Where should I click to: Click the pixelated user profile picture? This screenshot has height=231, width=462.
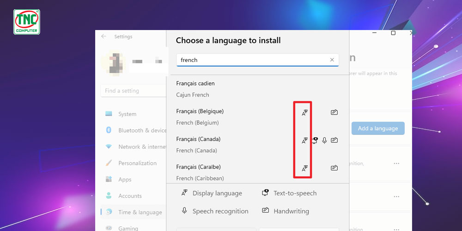point(114,63)
